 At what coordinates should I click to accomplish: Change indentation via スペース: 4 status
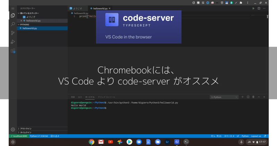click(x=229, y=136)
